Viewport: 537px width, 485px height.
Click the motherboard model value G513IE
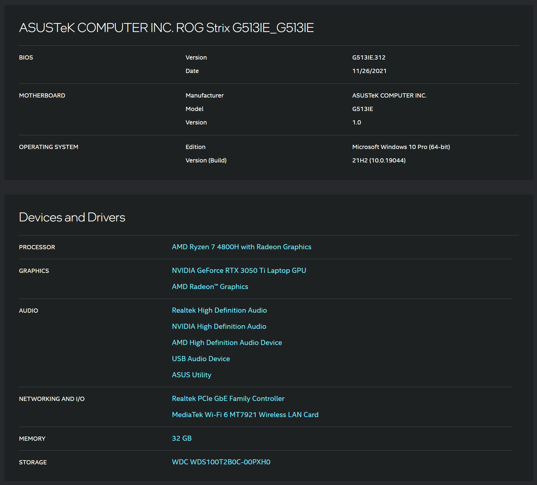(x=362, y=109)
